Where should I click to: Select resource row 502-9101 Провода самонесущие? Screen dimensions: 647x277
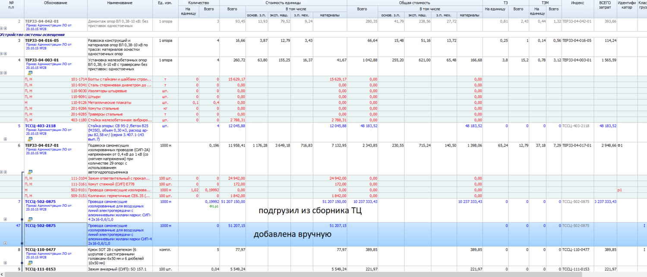tap(323, 190)
